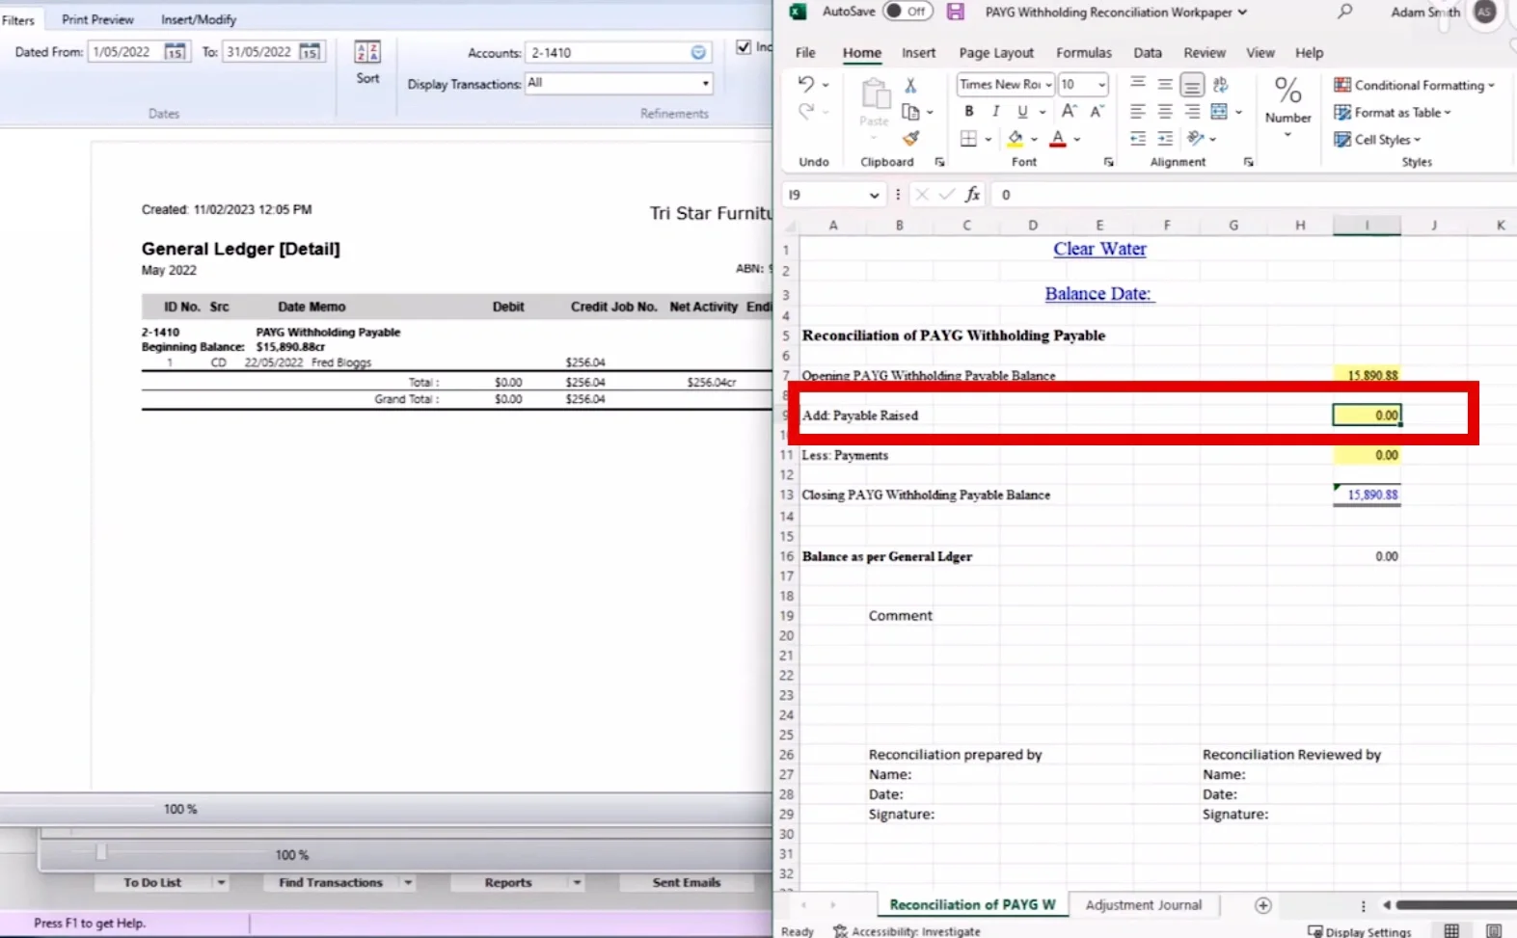Click the Clear Water link in cell
This screenshot has height=938, width=1517.
pyautogui.click(x=1099, y=249)
